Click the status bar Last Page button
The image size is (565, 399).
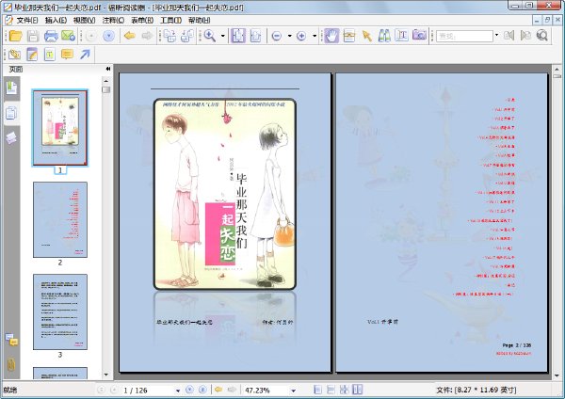pos(202,390)
